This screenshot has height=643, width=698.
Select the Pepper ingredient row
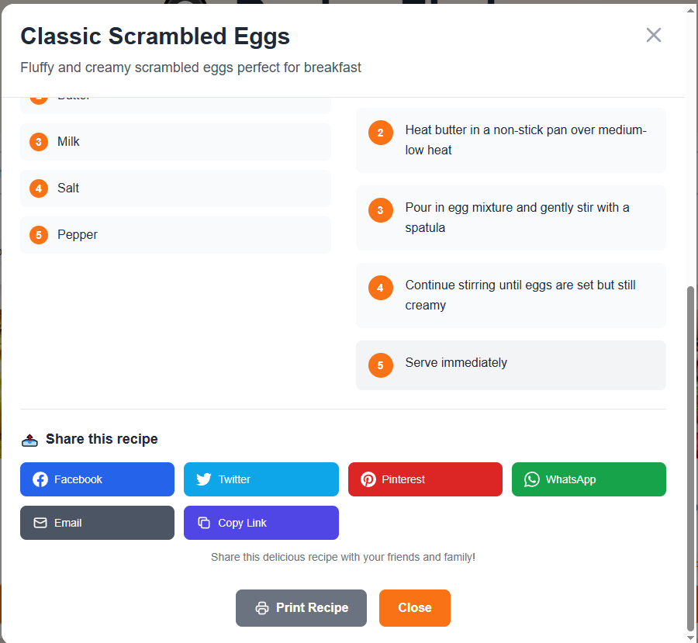[175, 235]
